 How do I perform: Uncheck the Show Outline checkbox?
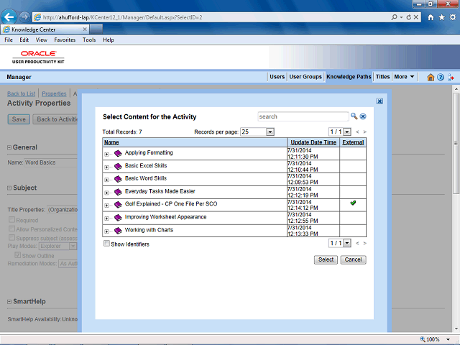18,255
